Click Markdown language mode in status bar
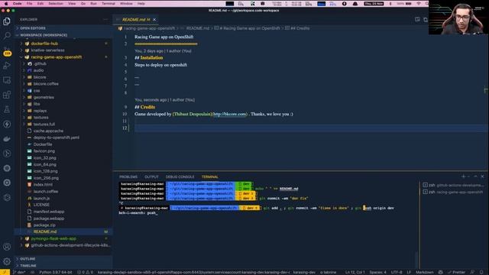The image size is (489, 275). [425, 272]
